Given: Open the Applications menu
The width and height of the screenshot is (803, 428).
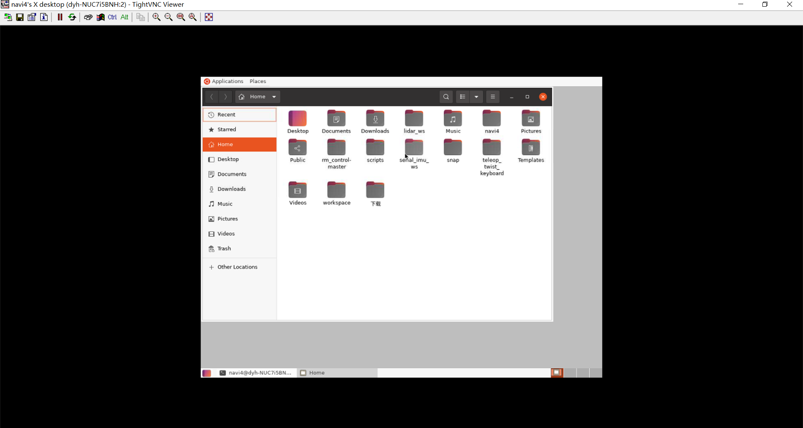Looking at the screenshot, I should pyautogui.click(x=228, y=81).
